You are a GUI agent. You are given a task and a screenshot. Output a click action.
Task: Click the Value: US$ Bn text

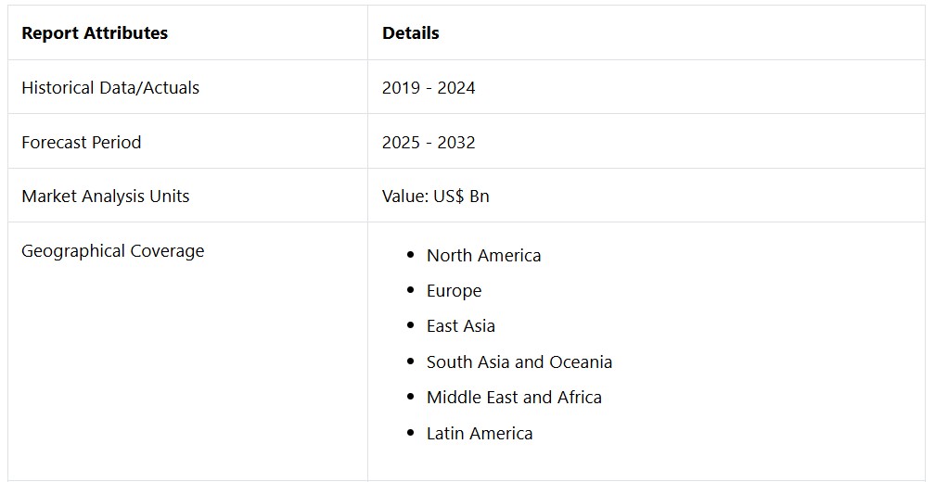(435, 196)
